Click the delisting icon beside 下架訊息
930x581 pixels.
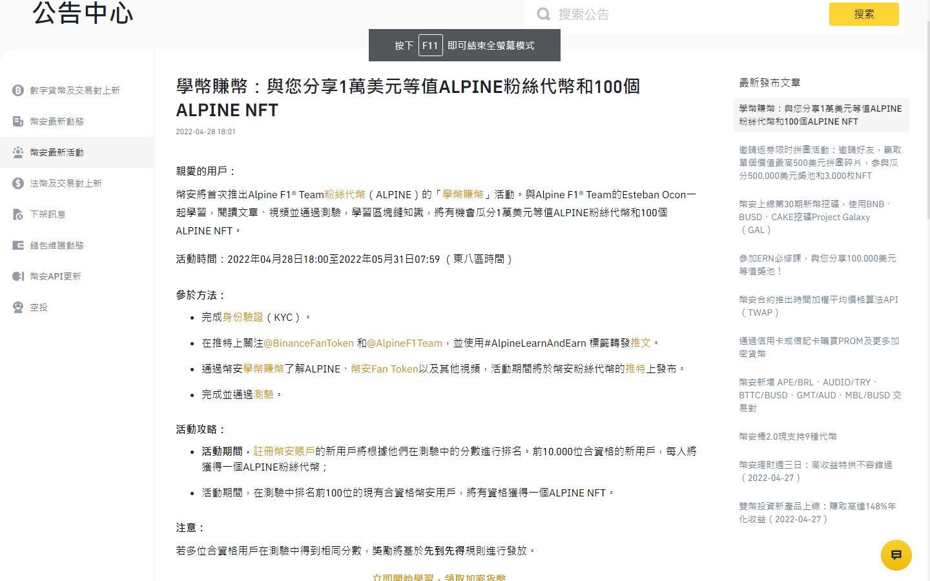pos(18,214)
